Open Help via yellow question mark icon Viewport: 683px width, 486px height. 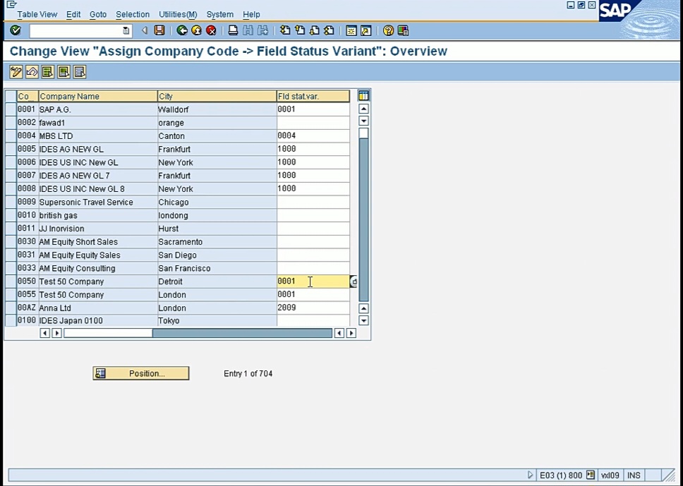tap(388, 30)
